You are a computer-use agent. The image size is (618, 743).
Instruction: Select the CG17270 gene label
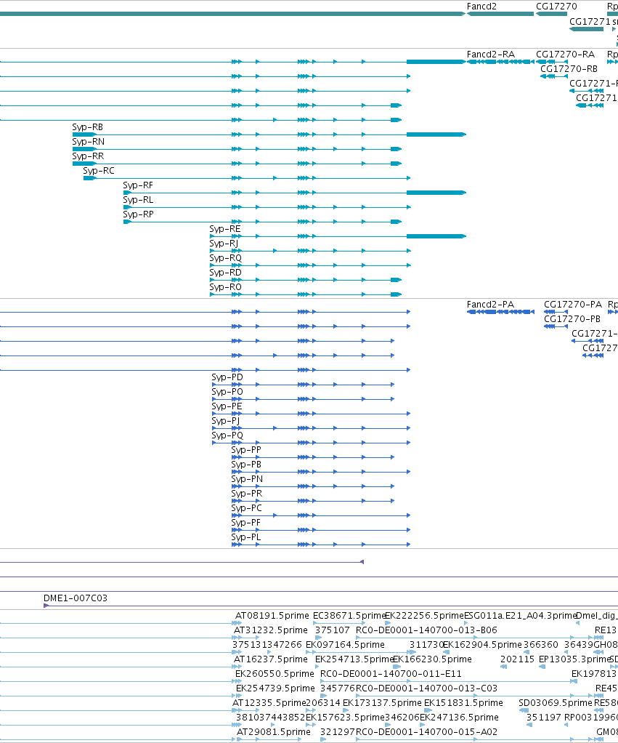(556, 7)
